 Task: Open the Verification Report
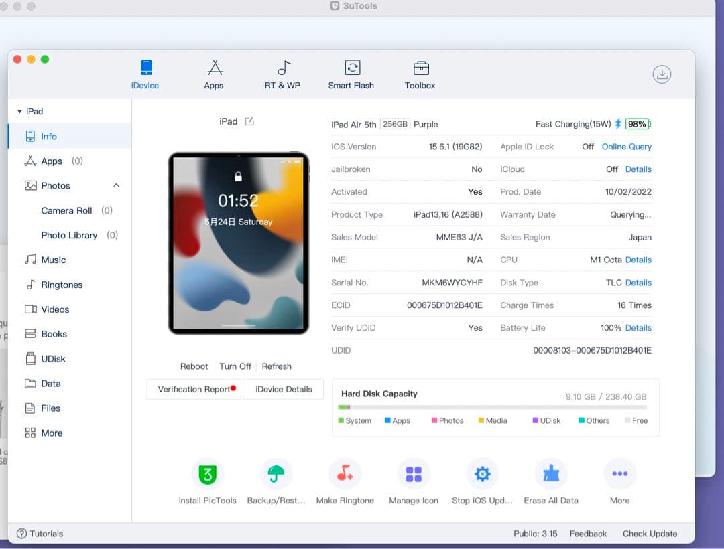coord(194,389)
